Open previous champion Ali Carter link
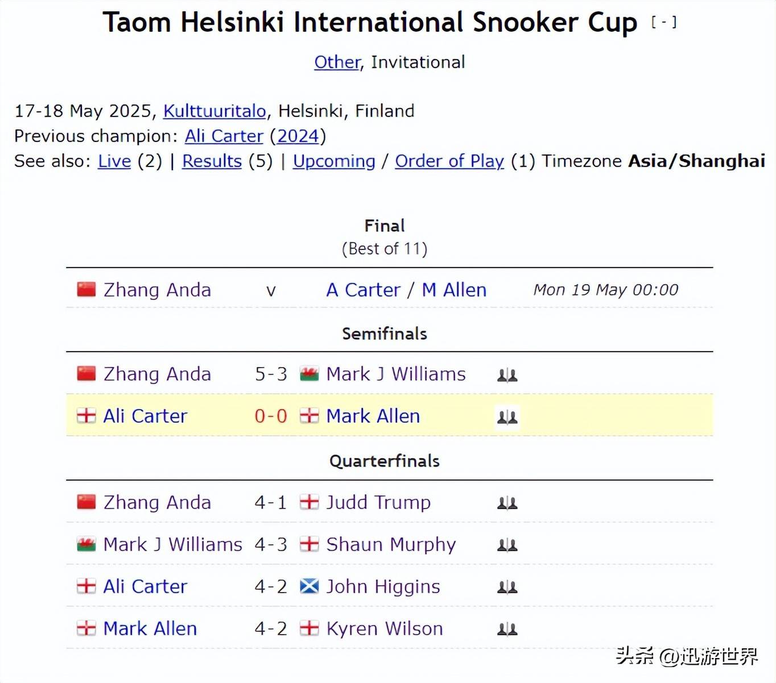The height and width of the screenshot is (683, 776). tap(224, 136)
